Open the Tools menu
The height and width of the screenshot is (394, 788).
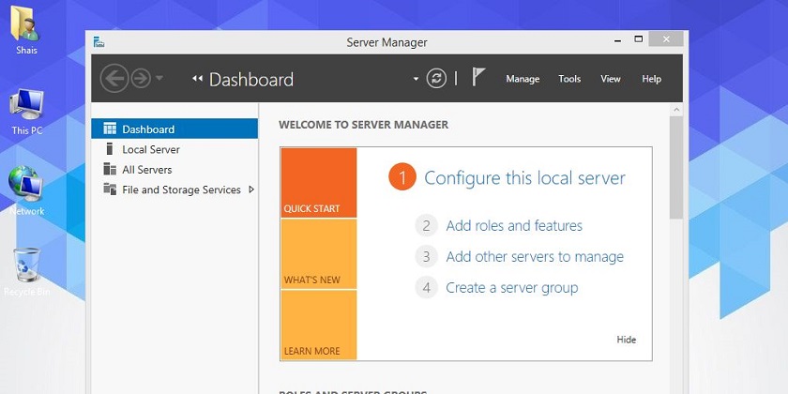coord(569,79)
